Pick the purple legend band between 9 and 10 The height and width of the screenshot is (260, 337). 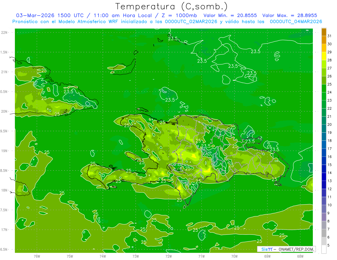click(x=324, y=209)
